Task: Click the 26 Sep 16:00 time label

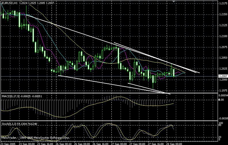Action: tap(100, 144)
